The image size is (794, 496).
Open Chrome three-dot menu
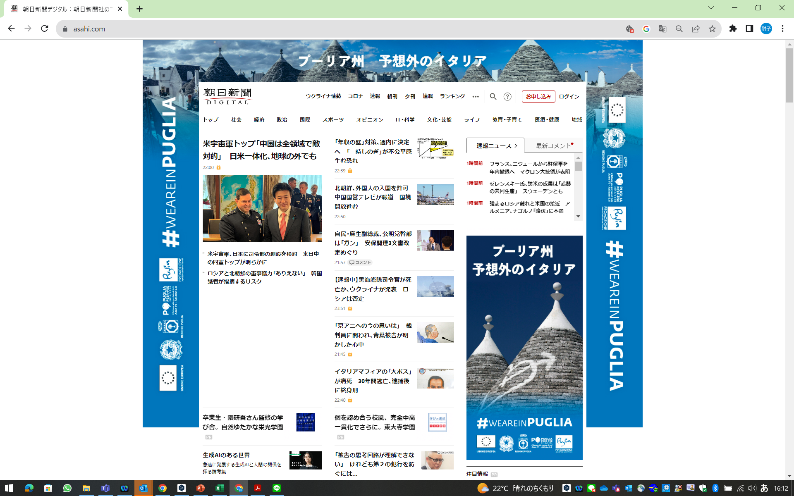tap(782, 29)
